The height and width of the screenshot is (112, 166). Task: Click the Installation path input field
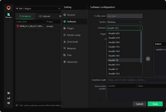coord(136,80)
